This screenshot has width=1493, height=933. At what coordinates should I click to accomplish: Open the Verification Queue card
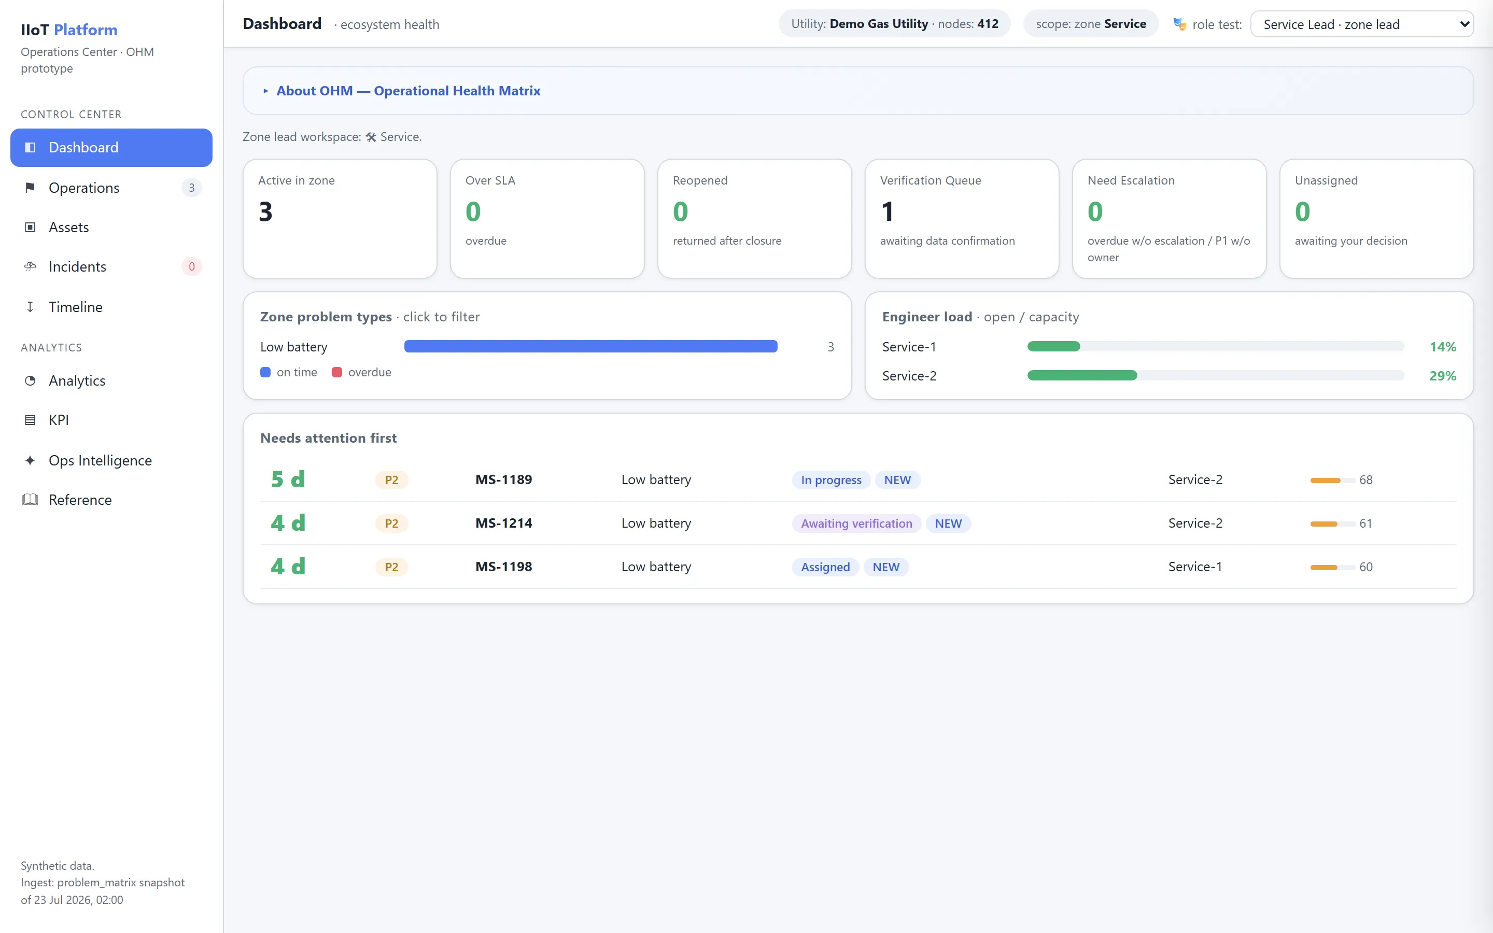tap(962, 218)
